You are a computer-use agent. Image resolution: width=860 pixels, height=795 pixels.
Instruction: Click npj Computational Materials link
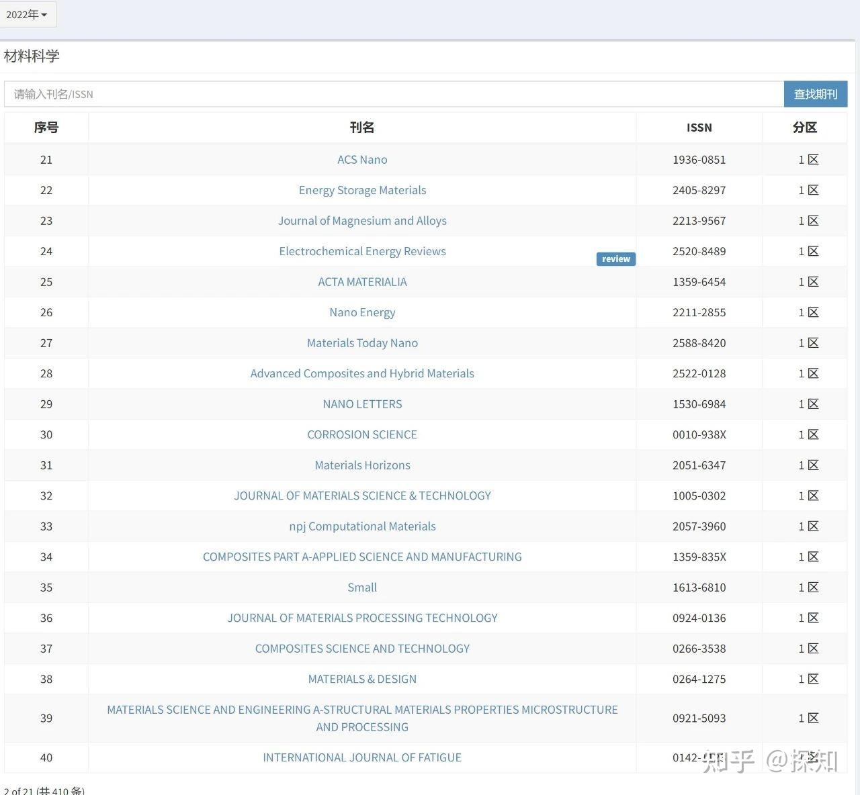tap(362, 526)
